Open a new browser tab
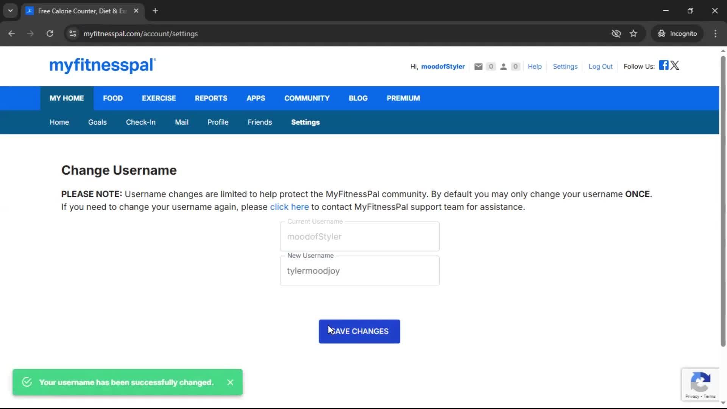Screen dimensions: 727x409 click(155, 11)
